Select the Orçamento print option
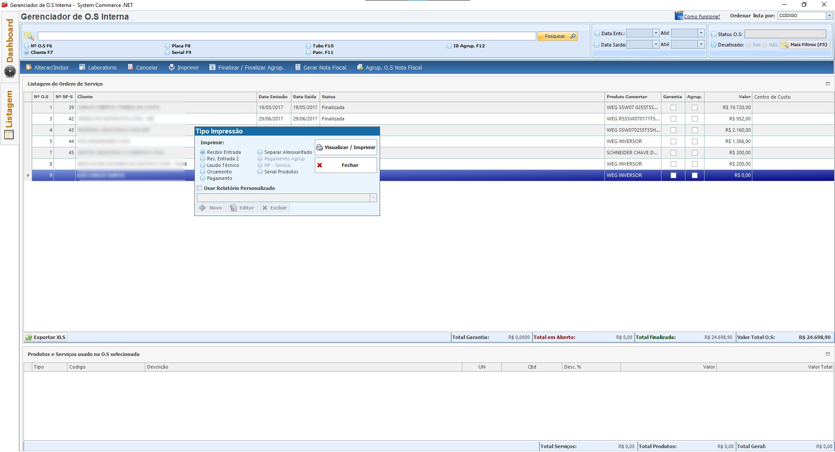 203,172
